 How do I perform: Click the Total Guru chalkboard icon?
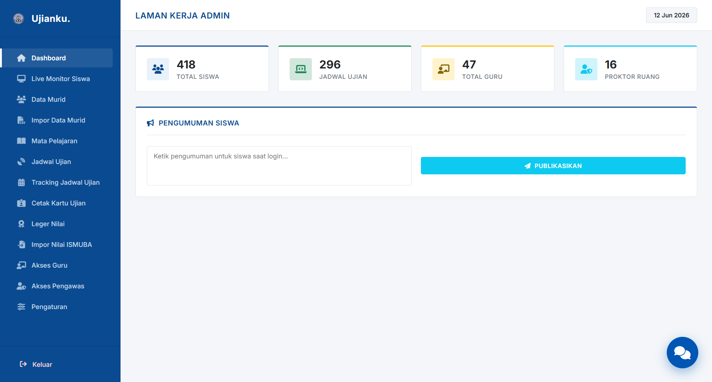coord(444,69)
